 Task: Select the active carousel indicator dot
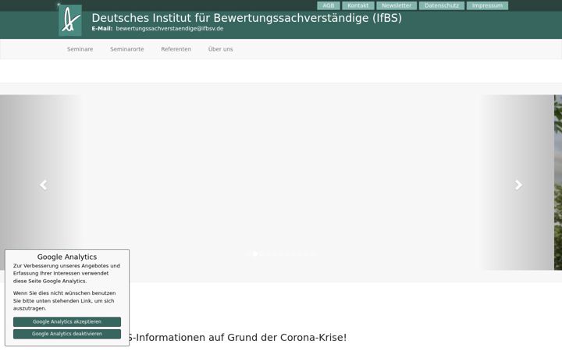coord(254,253)
